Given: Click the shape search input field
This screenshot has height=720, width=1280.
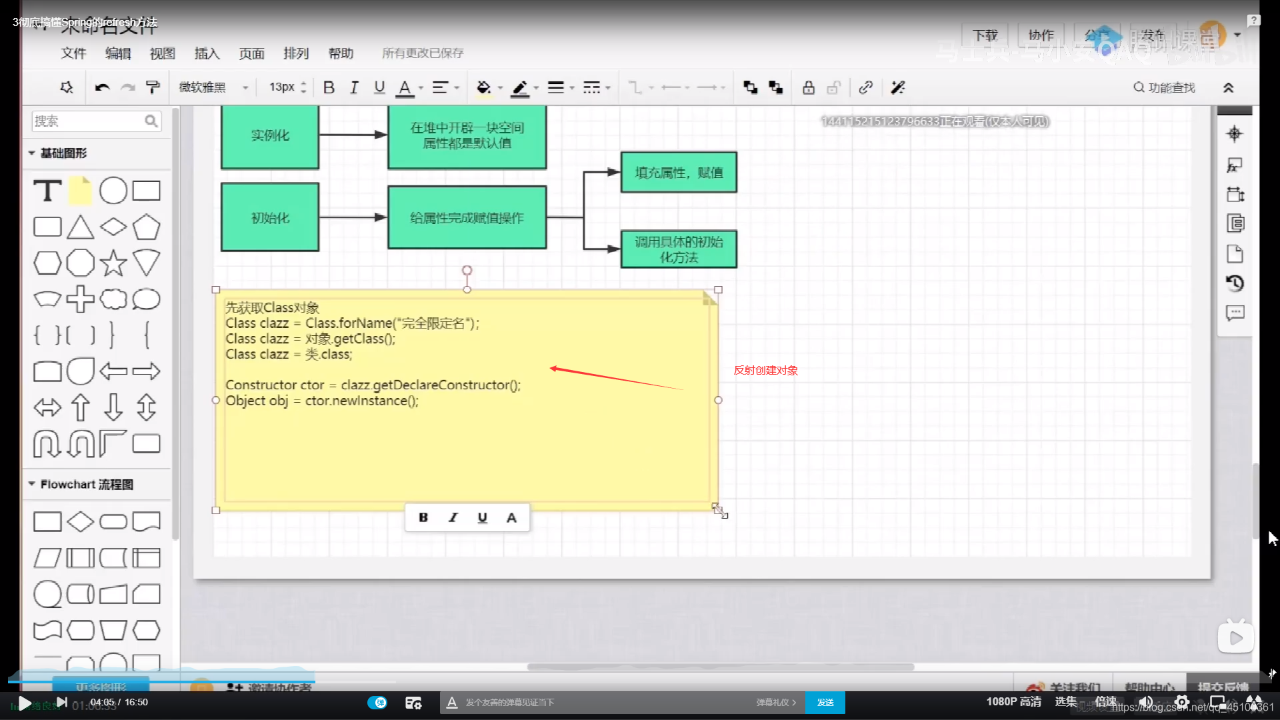Looking at the screenshot, I should tap(97, 121).
